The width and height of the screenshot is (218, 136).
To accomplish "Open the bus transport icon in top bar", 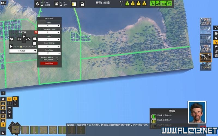I will point(82,4).
